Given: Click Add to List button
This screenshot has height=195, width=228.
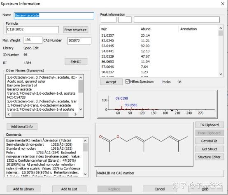Looking at the screenshot, I should coord(69,189).
